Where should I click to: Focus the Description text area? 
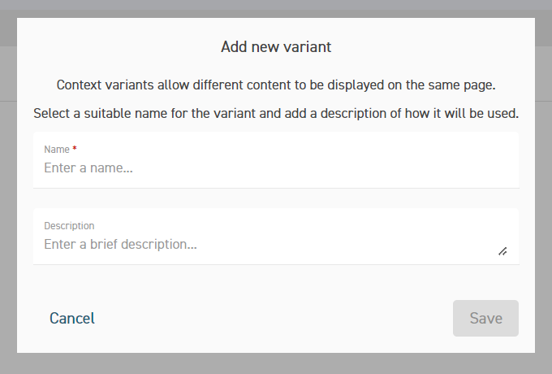pos(276,237)
